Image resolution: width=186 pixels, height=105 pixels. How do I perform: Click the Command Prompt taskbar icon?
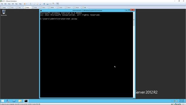26,101
